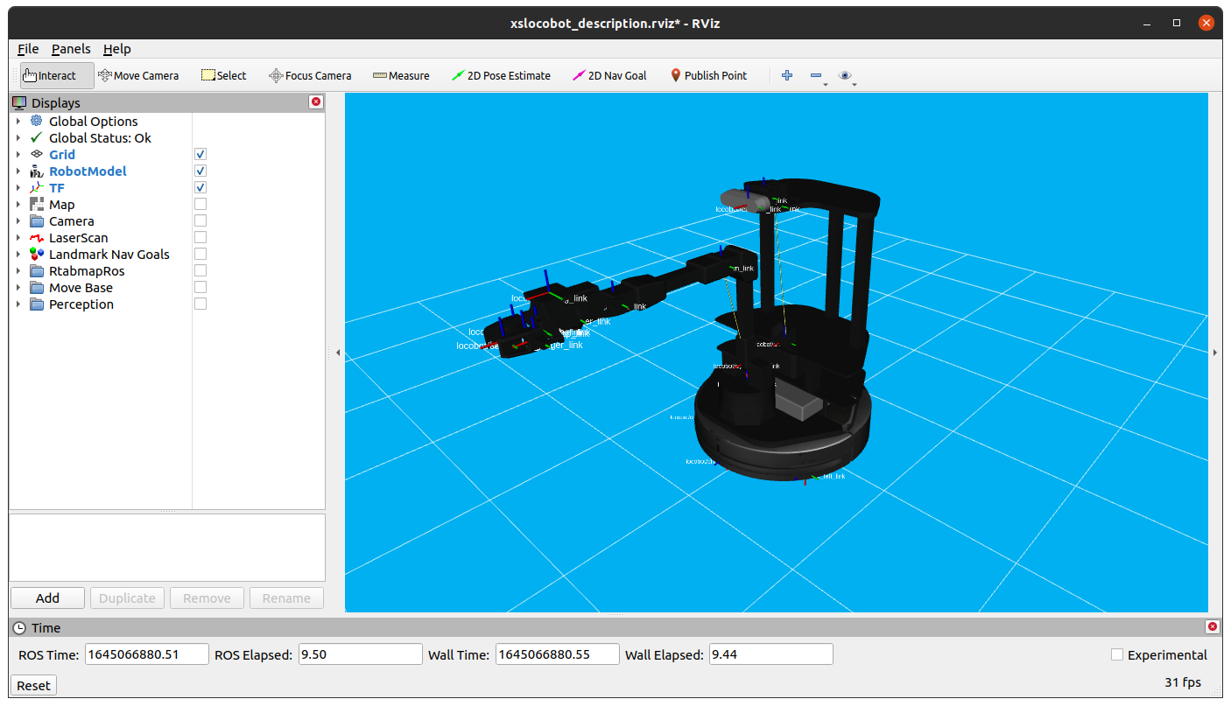Open the Panels menu
Image resolution: width=1231 pixels, height=706 pixels.
click(x=71, y=49)
